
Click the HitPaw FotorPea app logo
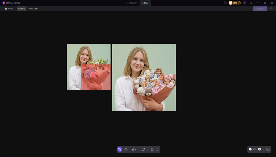pos(4,3)
